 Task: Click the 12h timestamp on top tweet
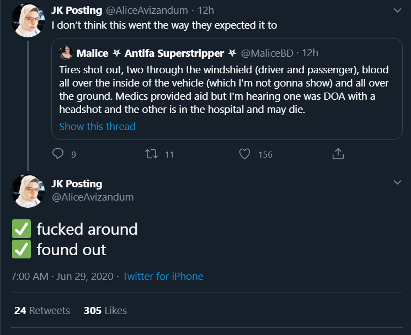coord(206,10)
